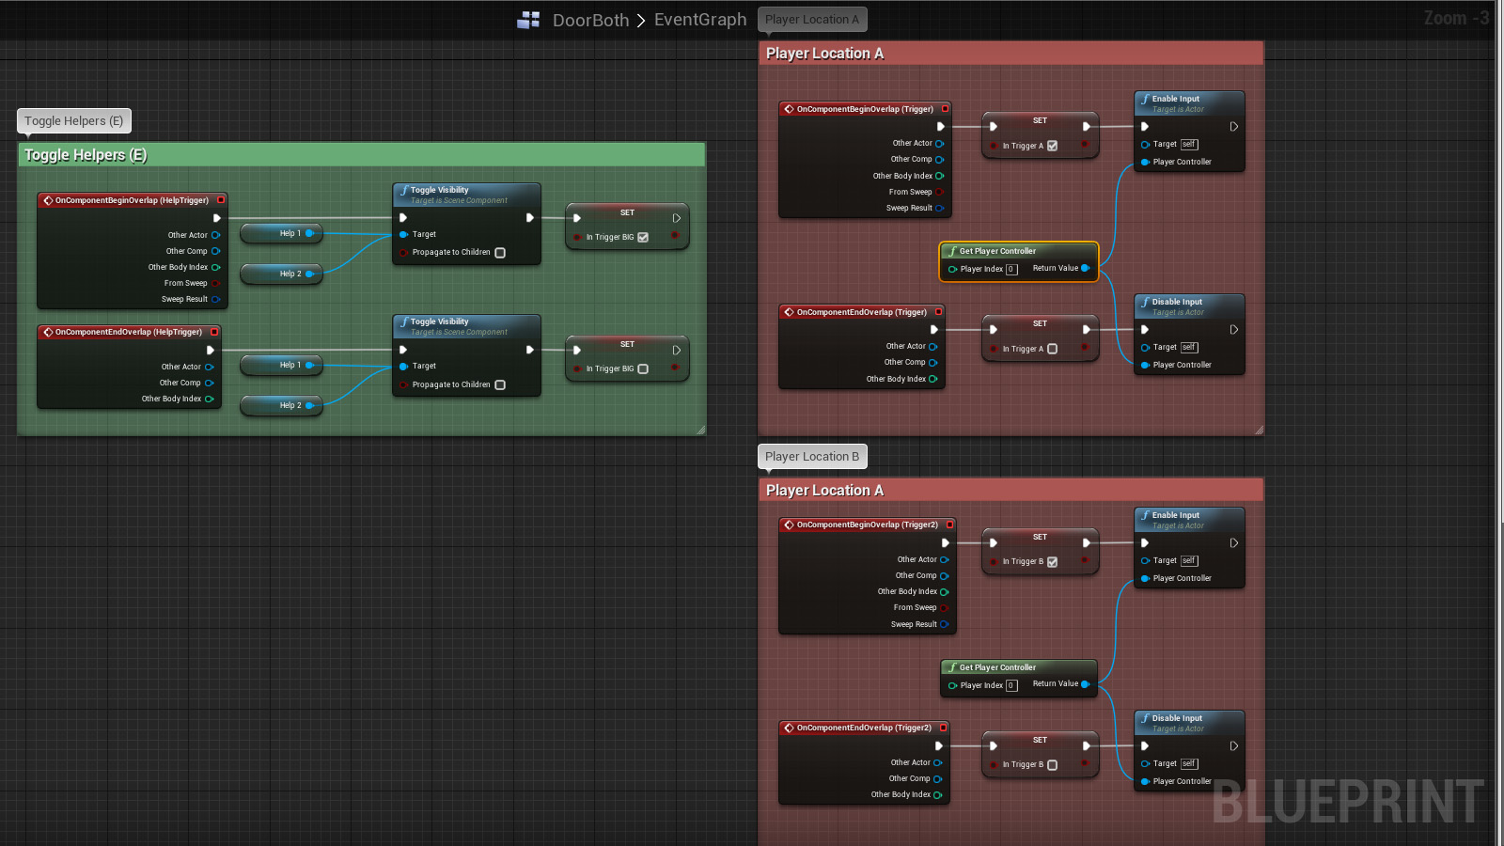Toggle the unchecked In Trigger A checkbox
1504x846 pixels.
pos(1053,349)
